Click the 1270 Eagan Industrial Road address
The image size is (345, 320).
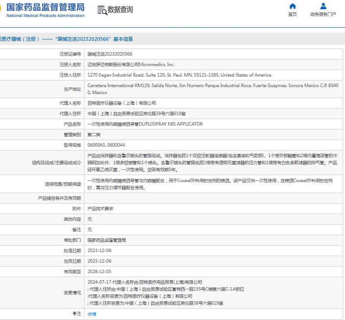click(179, 75)
